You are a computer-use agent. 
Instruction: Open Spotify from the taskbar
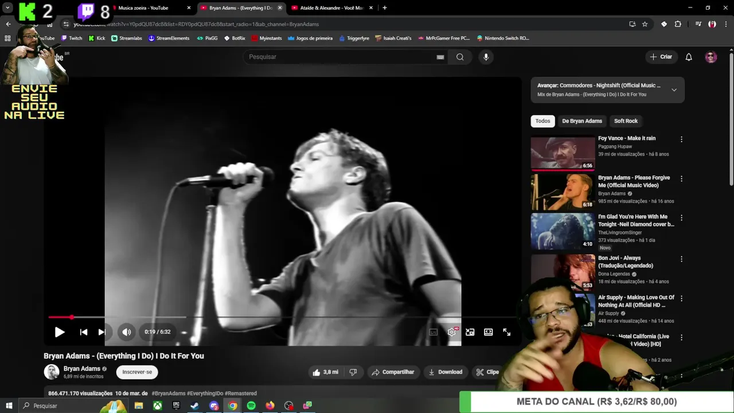[251, 406]
